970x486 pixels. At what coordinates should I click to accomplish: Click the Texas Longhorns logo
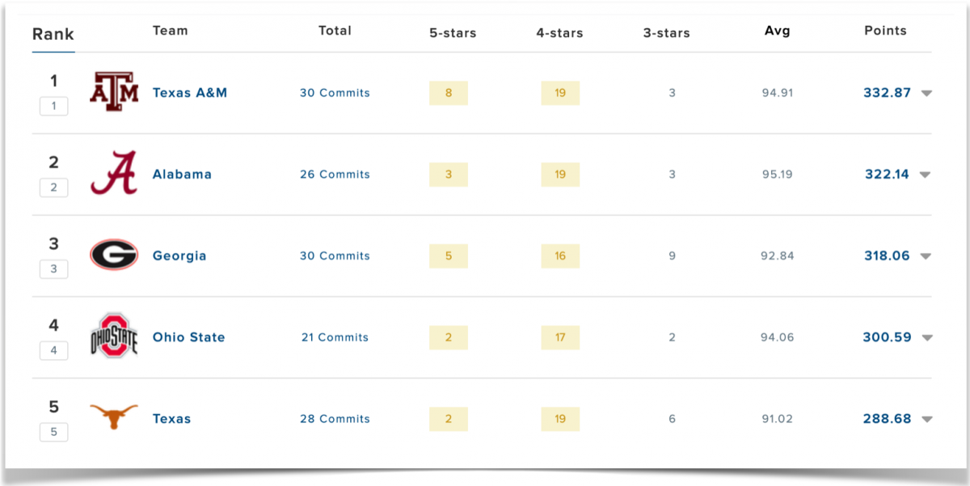coord(114,417)
